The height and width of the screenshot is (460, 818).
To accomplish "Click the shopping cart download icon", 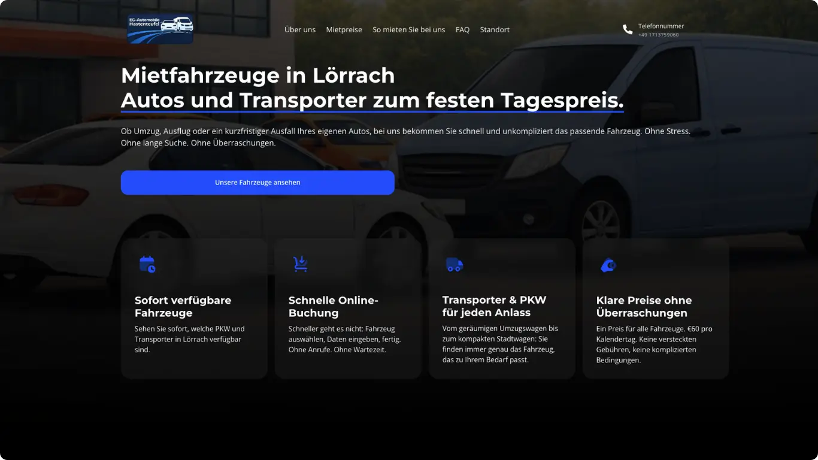I will 301,264.
